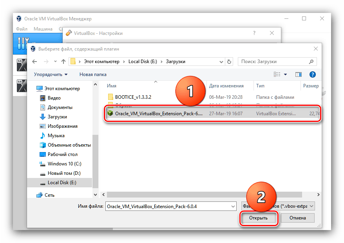Sort by Дата изменения column header

pyautogui.click(x=226, y=86)
